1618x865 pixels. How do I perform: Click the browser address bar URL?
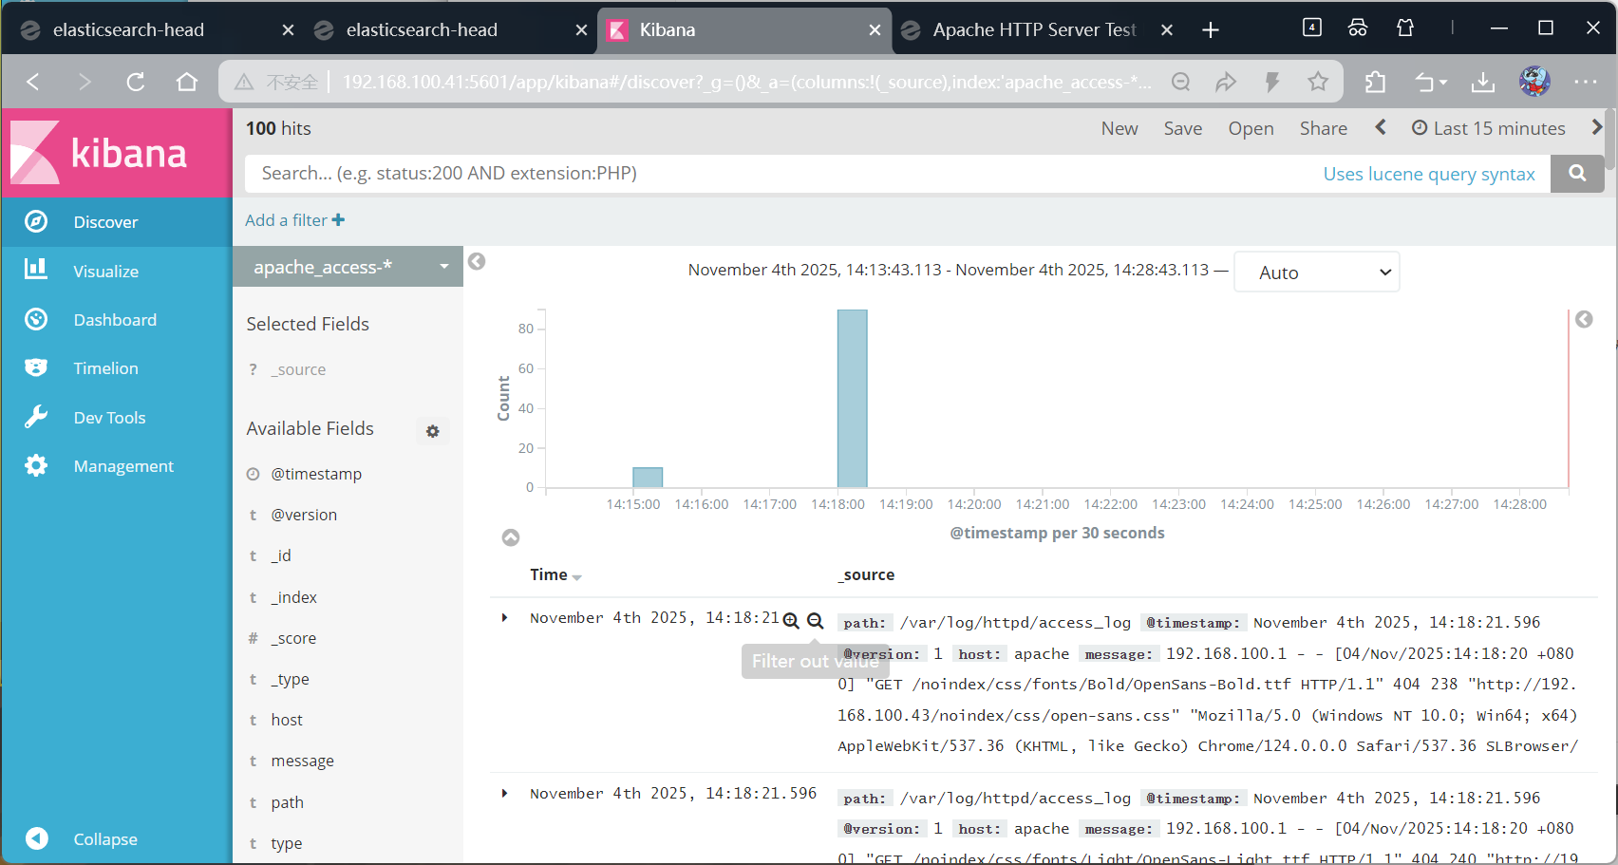(746, 82)
